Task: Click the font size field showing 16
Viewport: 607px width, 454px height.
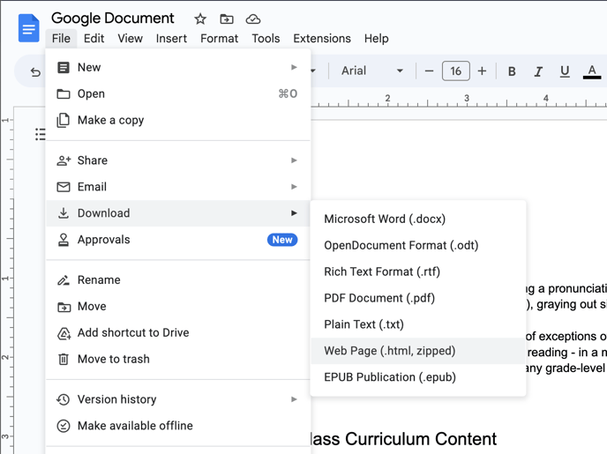Action: coord(455,71)
